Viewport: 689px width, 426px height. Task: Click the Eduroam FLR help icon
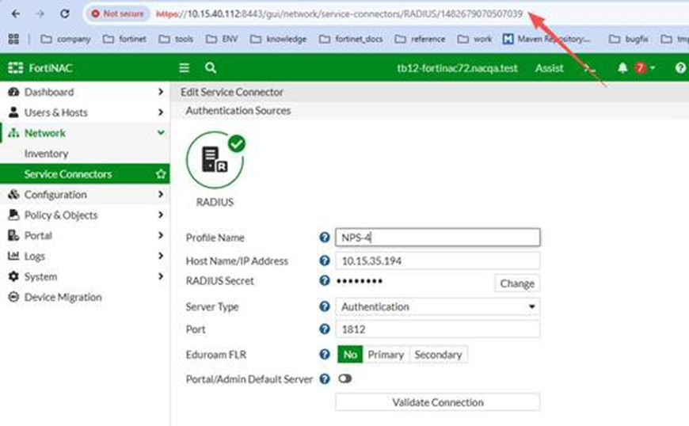[x=324, y=355]
